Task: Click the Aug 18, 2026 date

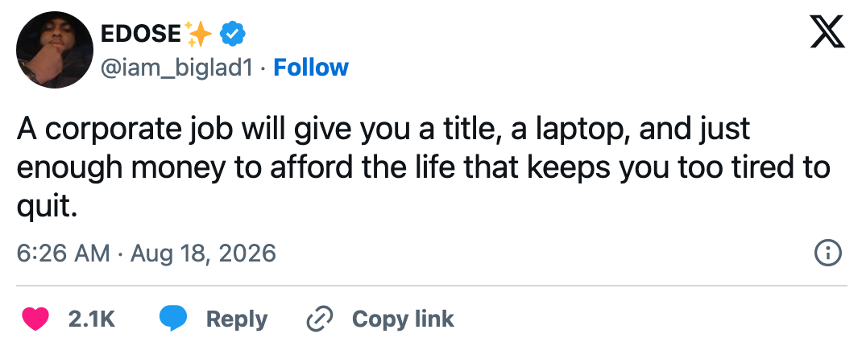Action: 203,253
